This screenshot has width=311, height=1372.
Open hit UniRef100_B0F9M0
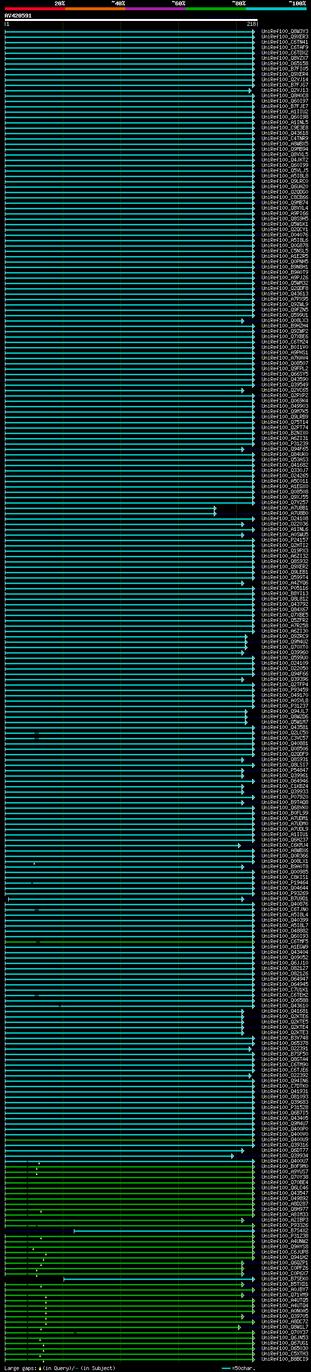click(285, 1166)
